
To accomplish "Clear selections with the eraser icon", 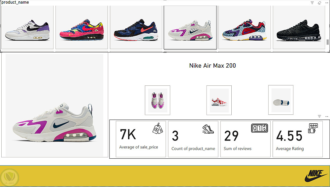I will 319,3.
